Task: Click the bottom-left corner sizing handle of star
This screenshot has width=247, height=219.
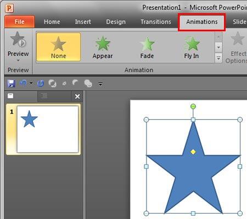Action: (146, 214)
